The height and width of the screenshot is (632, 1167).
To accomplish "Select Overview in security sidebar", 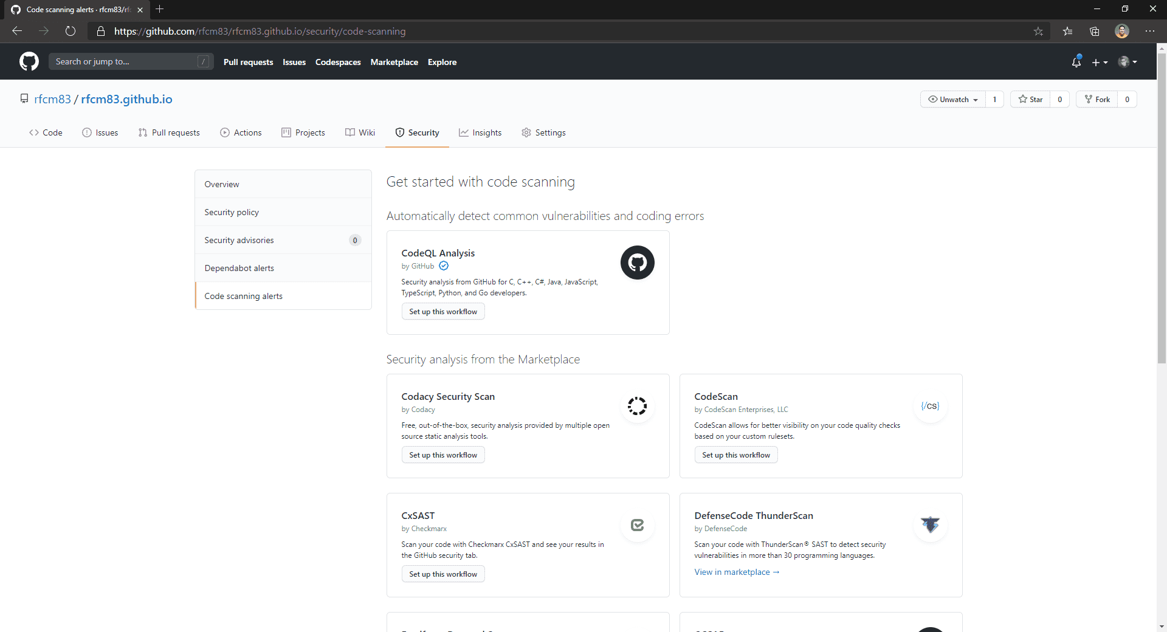I will pyautogui.click(x=283, y=184).
